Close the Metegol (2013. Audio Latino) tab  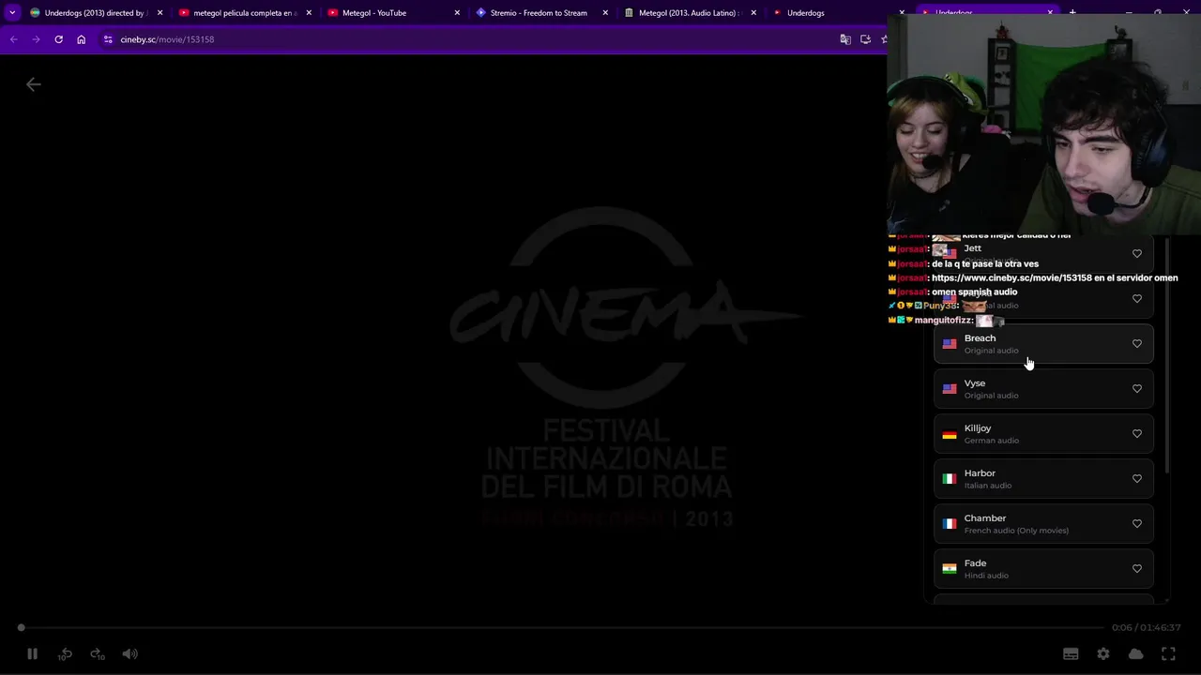[753, 13]
